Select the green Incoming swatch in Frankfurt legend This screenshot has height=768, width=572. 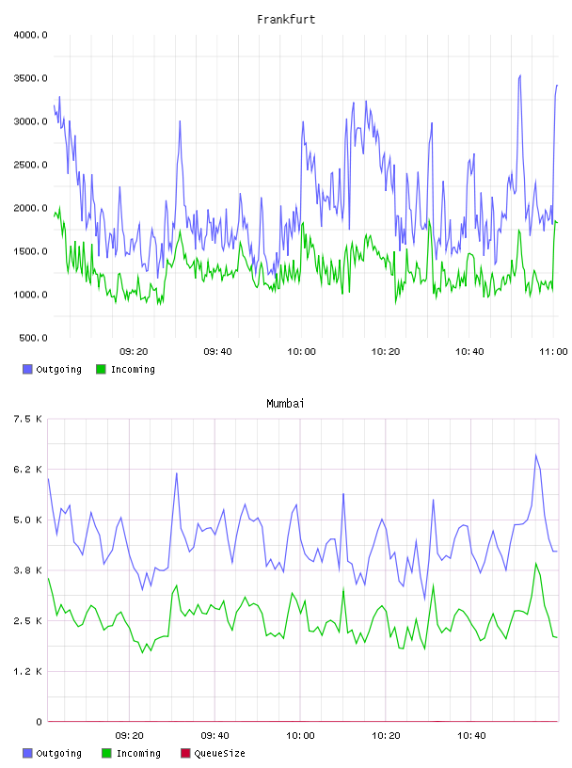[x=101, y=369]
